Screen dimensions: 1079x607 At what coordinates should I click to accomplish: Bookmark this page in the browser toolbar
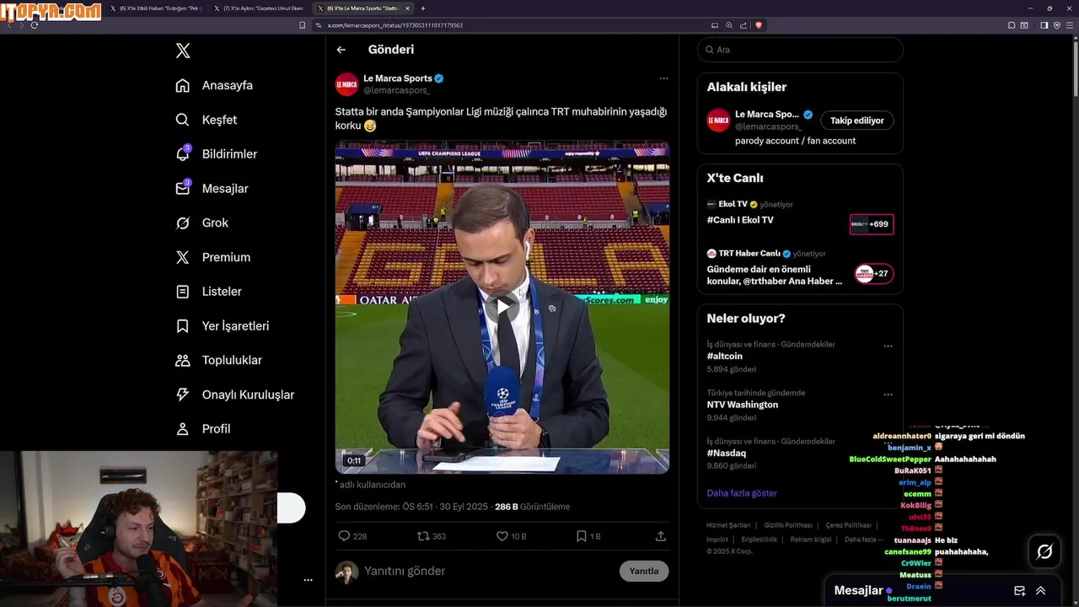tap(303, 25)
